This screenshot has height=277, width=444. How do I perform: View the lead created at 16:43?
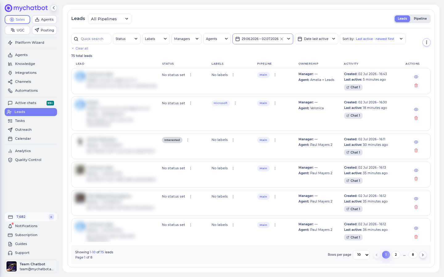click(416, 77)
